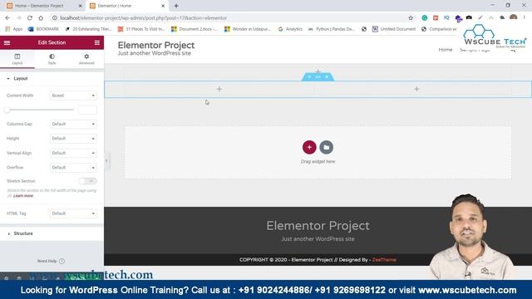Delete the section with handle X
The image size is (532, 299).
(x=327, y=77)
